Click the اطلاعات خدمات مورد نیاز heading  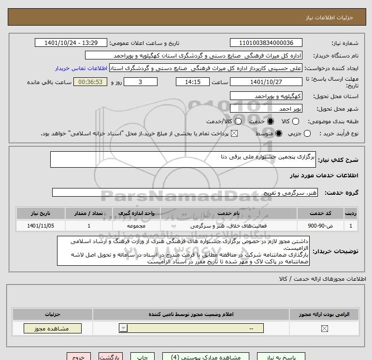(324, 175)
